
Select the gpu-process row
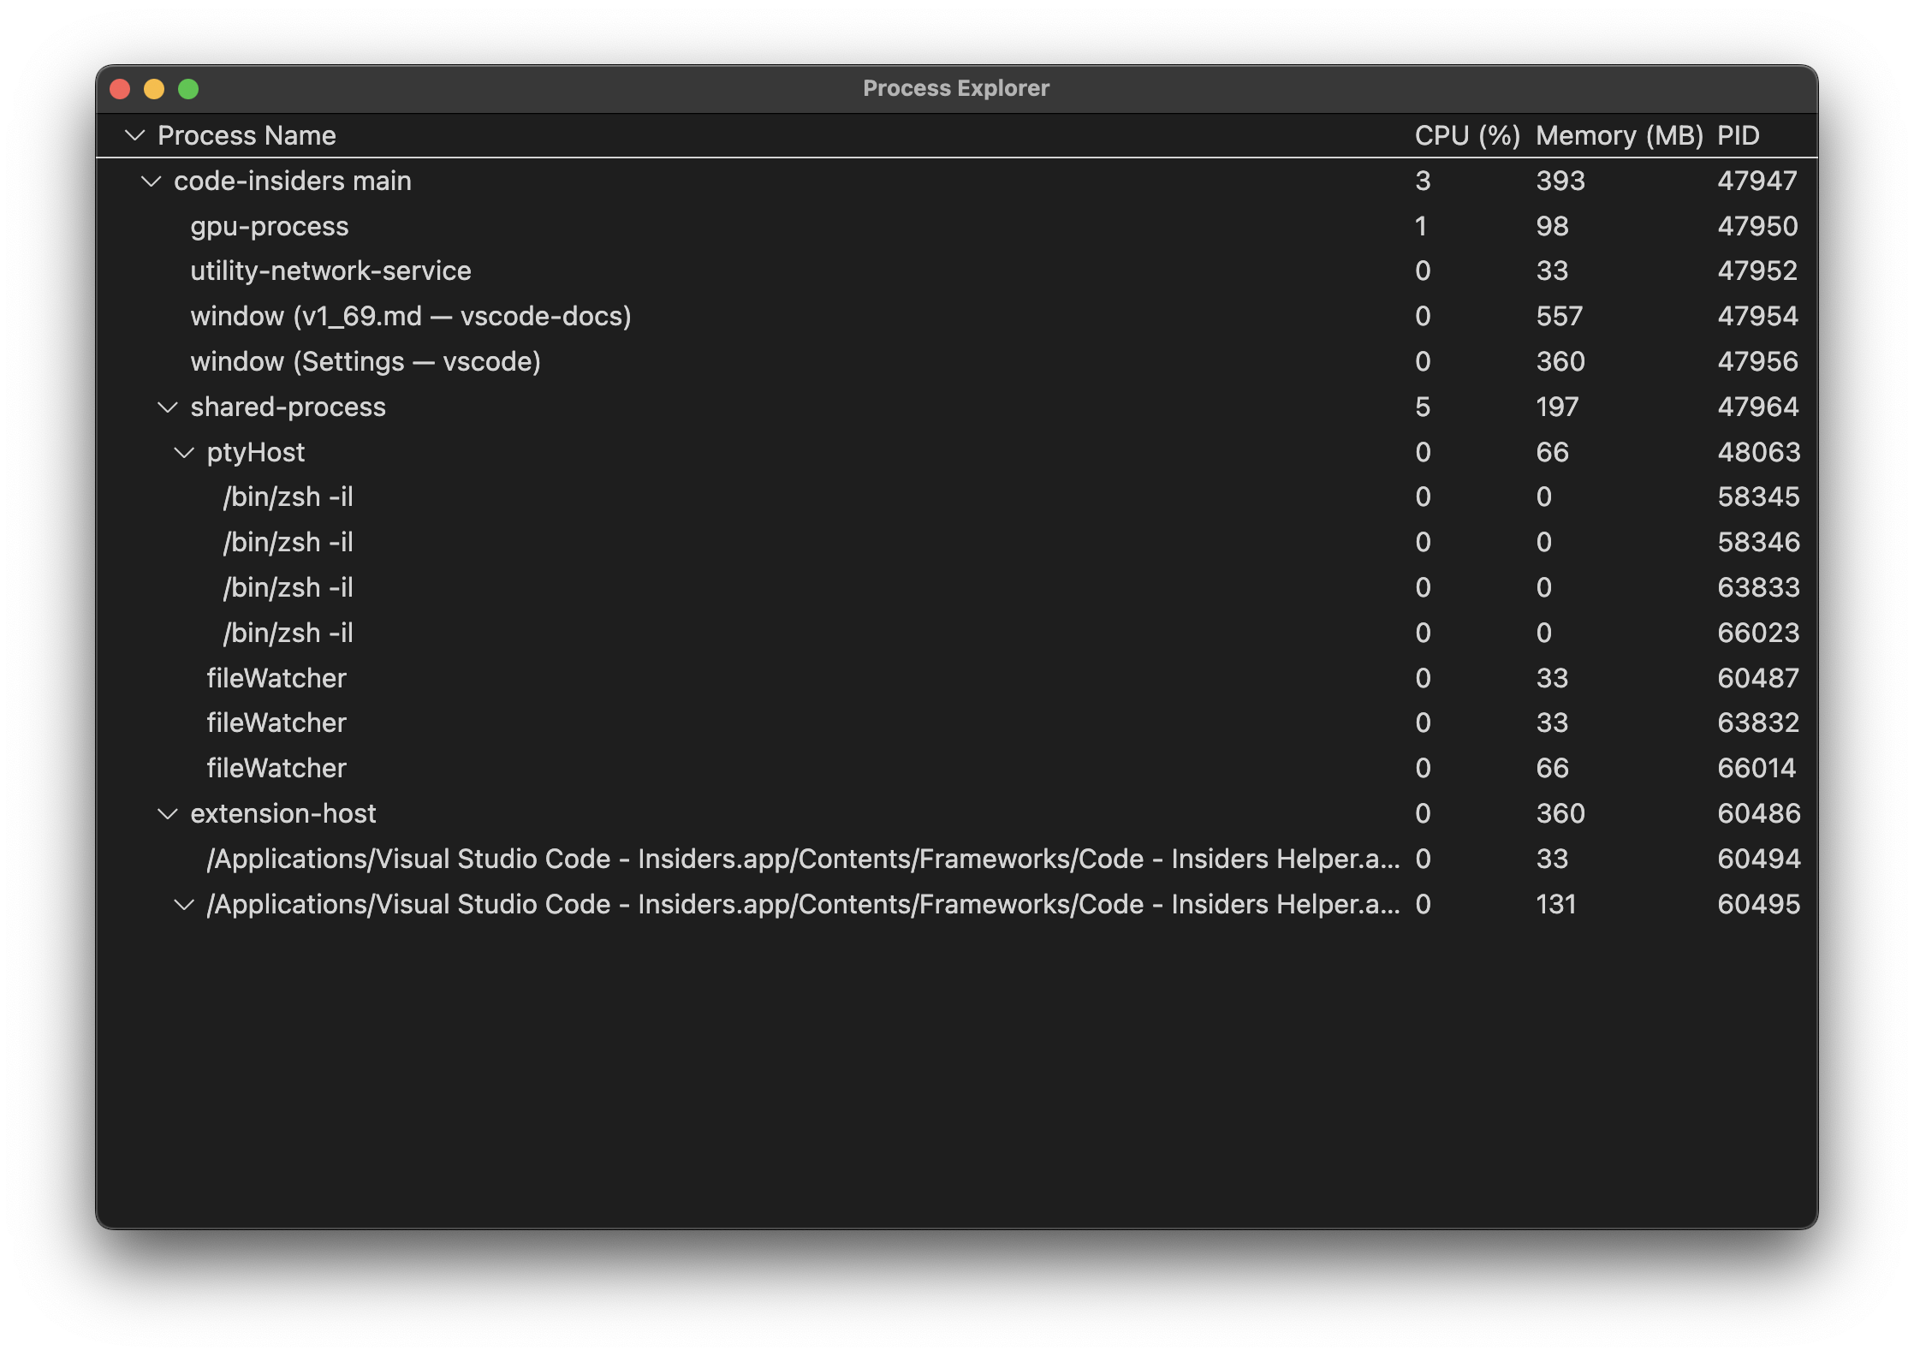269,227
